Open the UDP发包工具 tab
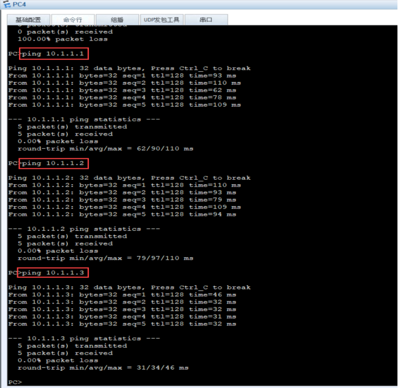 162,20
